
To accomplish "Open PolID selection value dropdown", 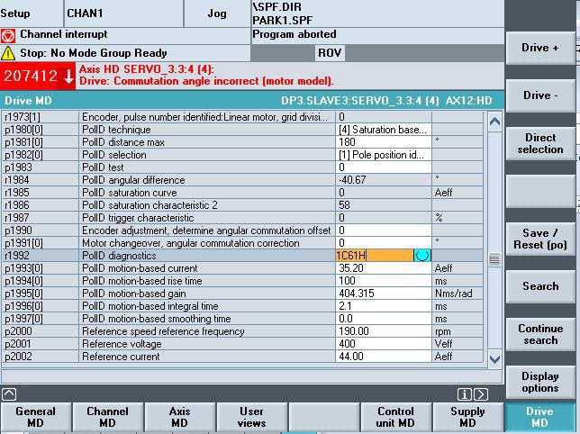I will point(384,155).
